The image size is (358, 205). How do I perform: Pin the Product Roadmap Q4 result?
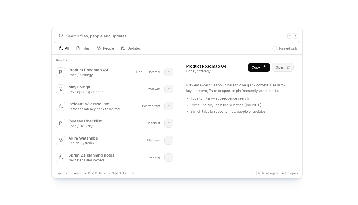point(168,72)
